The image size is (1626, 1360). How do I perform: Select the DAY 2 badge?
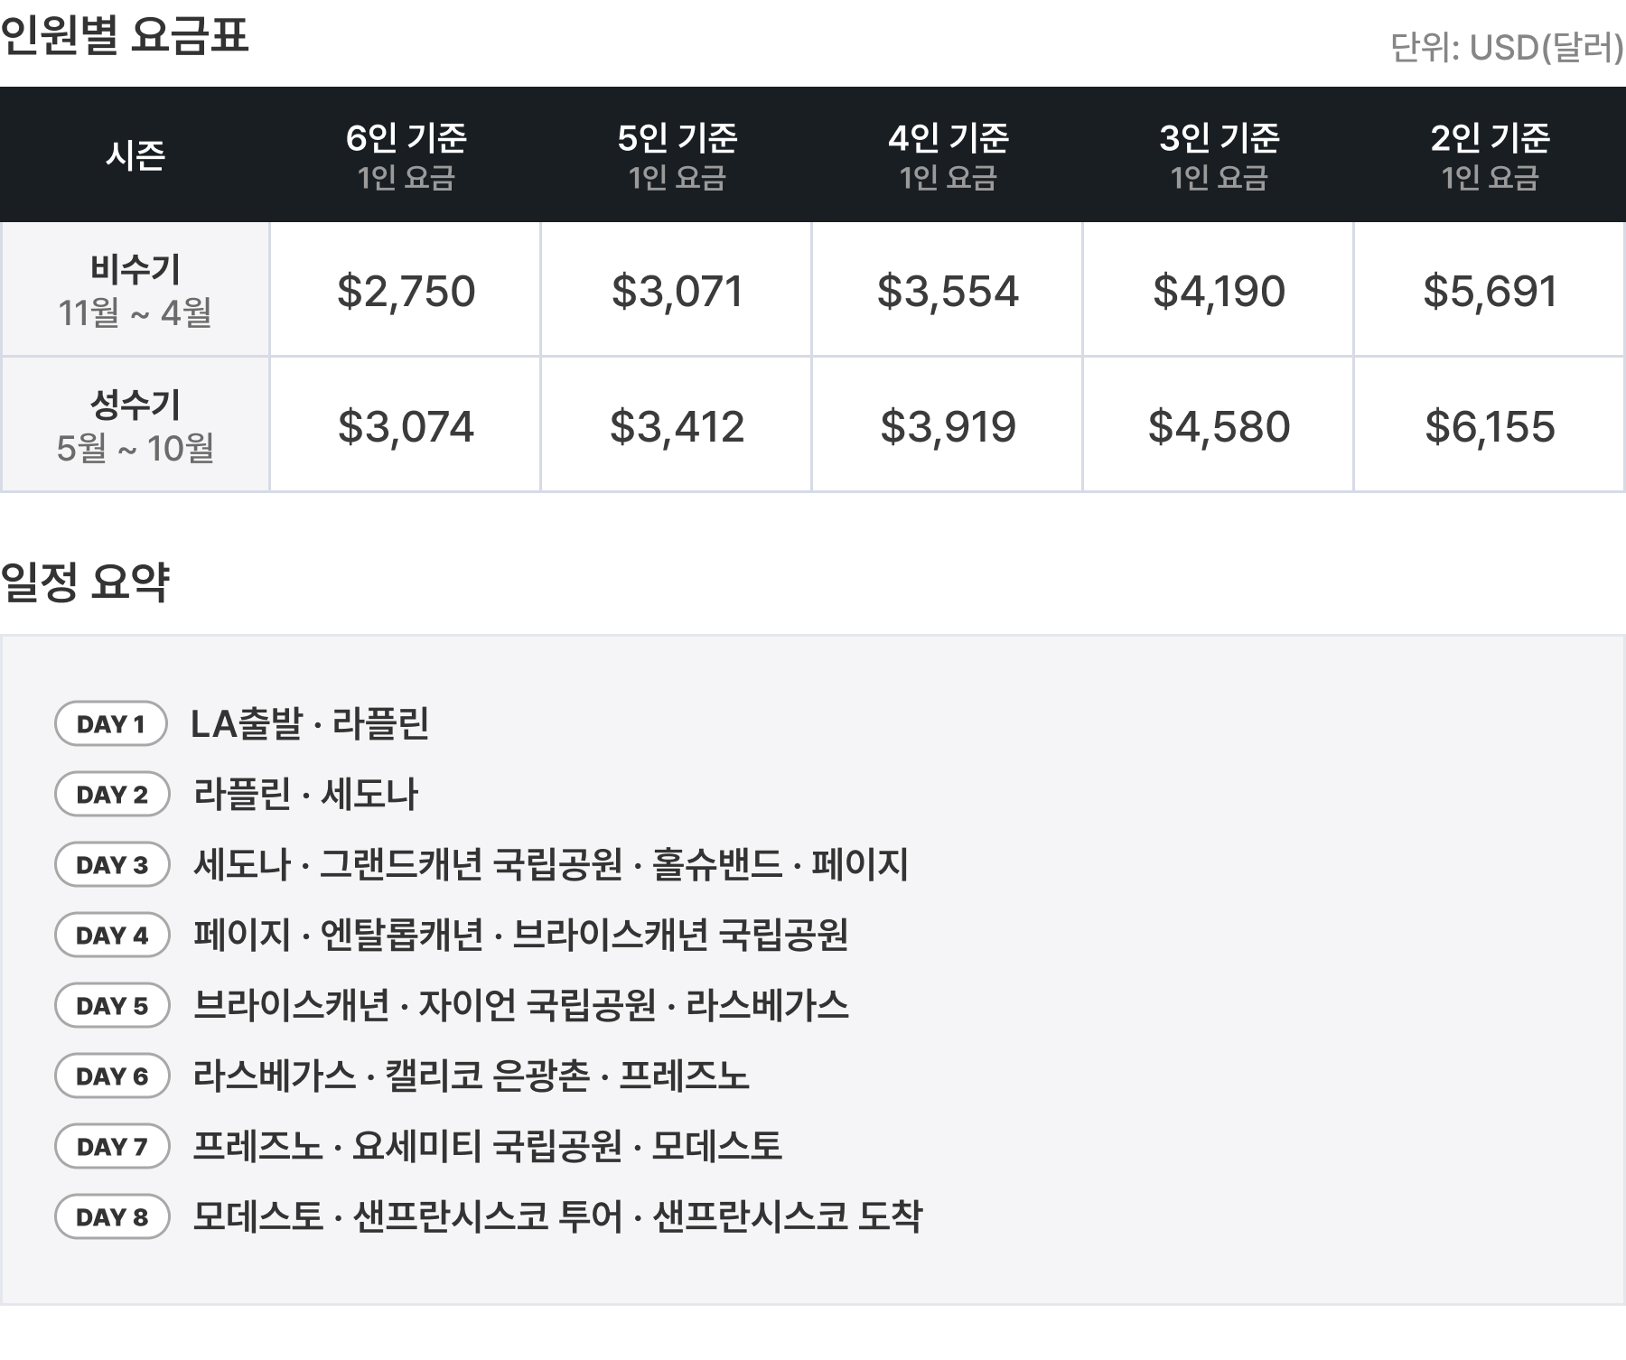(x=112, y=795)
